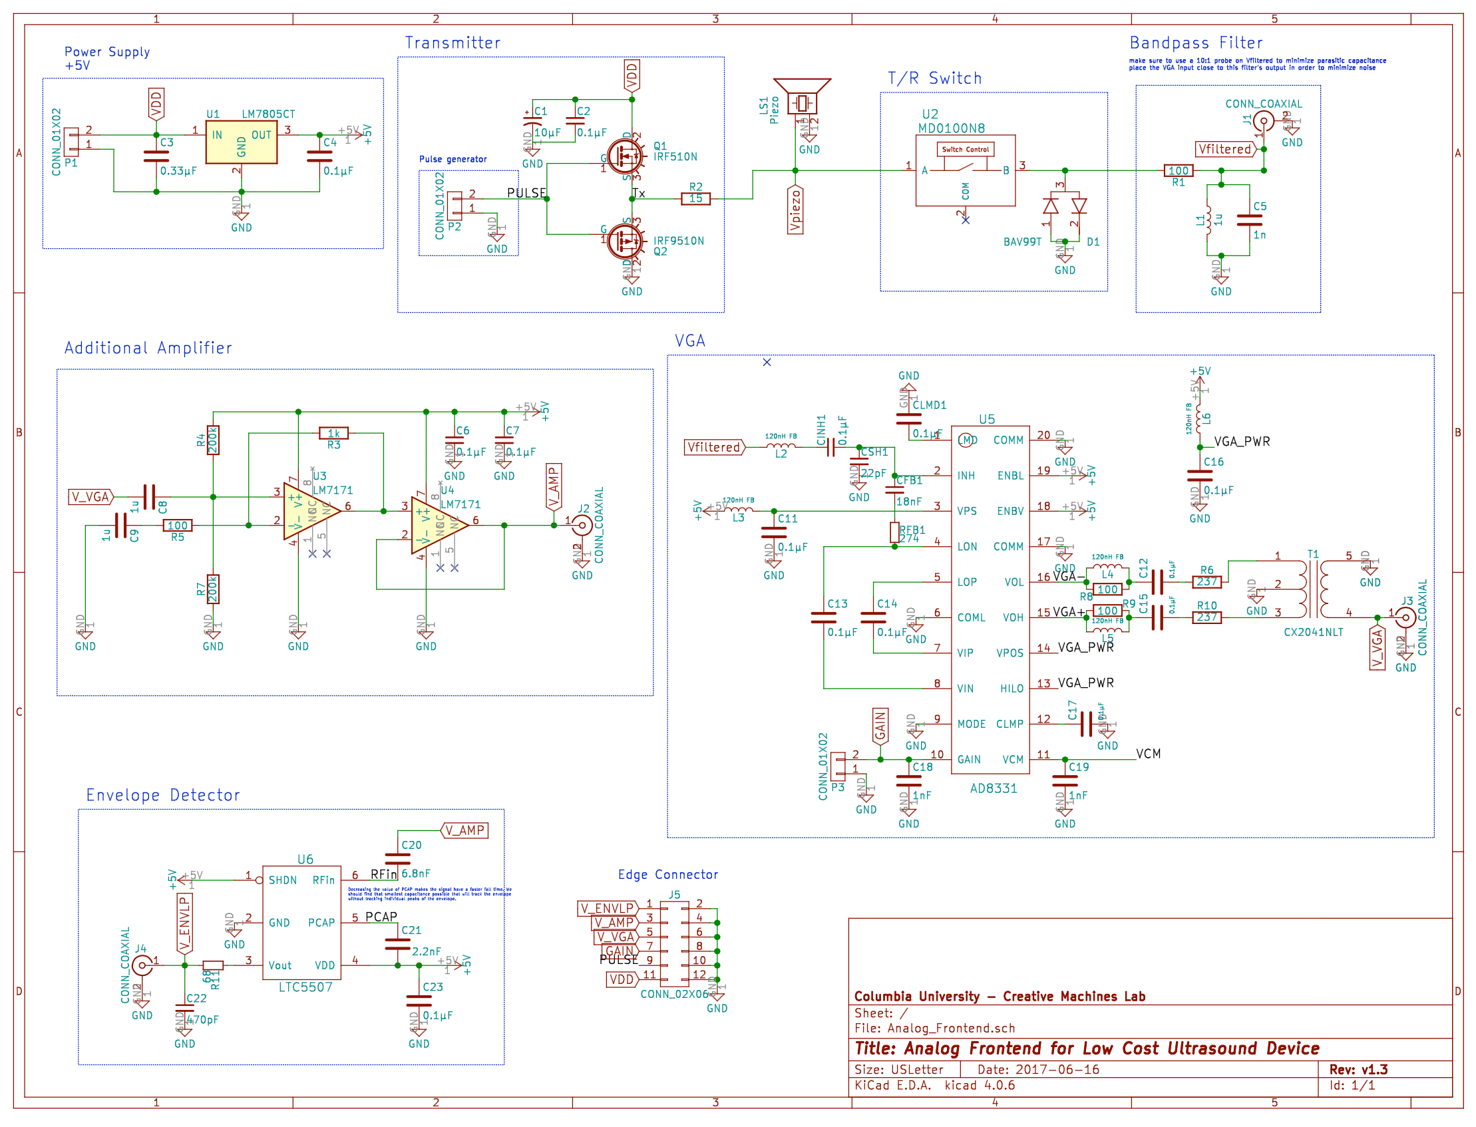This screenshot has width=1476, height=1127.
Task: Click the Vfiltered label at VGA input
Action: (x=715, y=448)
